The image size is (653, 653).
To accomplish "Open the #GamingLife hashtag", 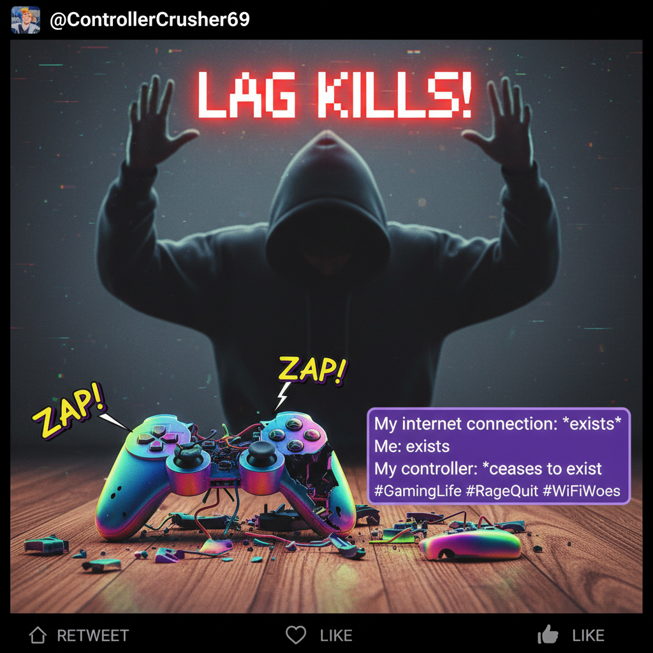I will pyautogui.click(x=418, y=490).
